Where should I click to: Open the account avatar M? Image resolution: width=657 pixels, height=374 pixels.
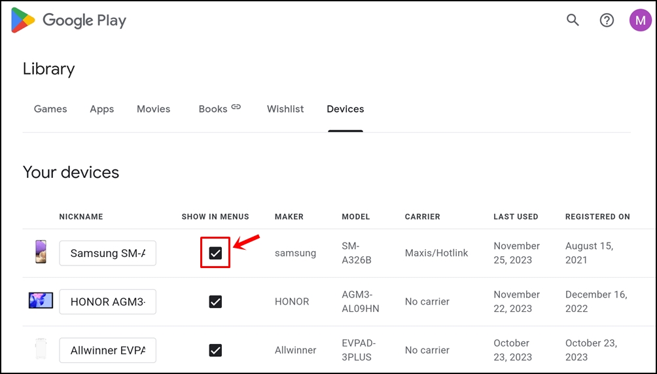point(640,20)
